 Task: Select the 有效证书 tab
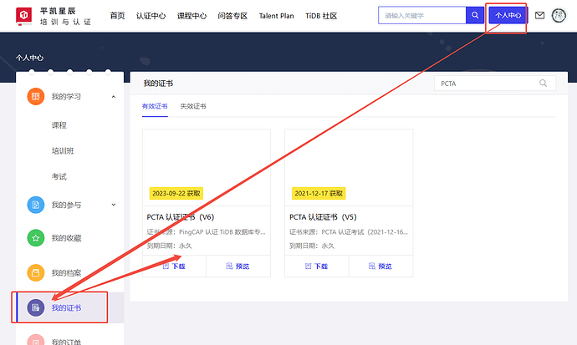tap(155, 107)
